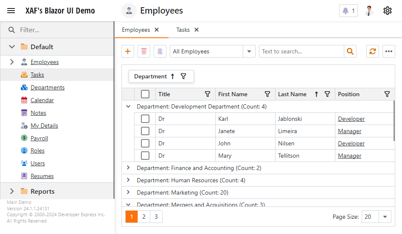
Task: Open the Last Name column filter
Action: 327,94
